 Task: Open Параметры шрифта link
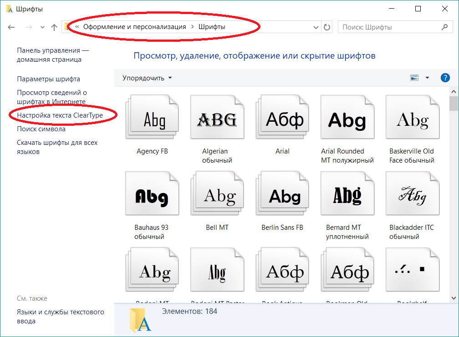(x=48, y=79)
